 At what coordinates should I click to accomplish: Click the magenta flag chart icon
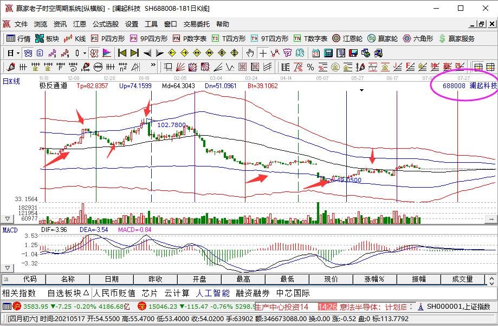point(107,53)
